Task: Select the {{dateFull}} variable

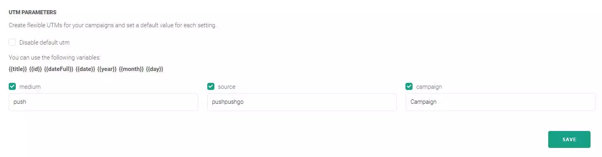Action: (59, 69)
